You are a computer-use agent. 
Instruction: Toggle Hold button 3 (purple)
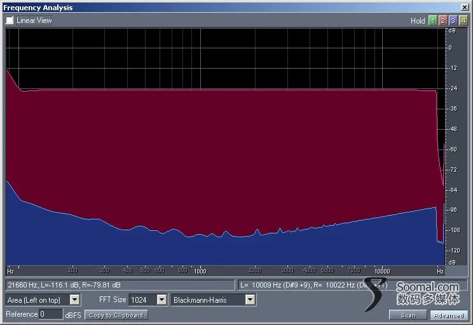click(453, 20)
